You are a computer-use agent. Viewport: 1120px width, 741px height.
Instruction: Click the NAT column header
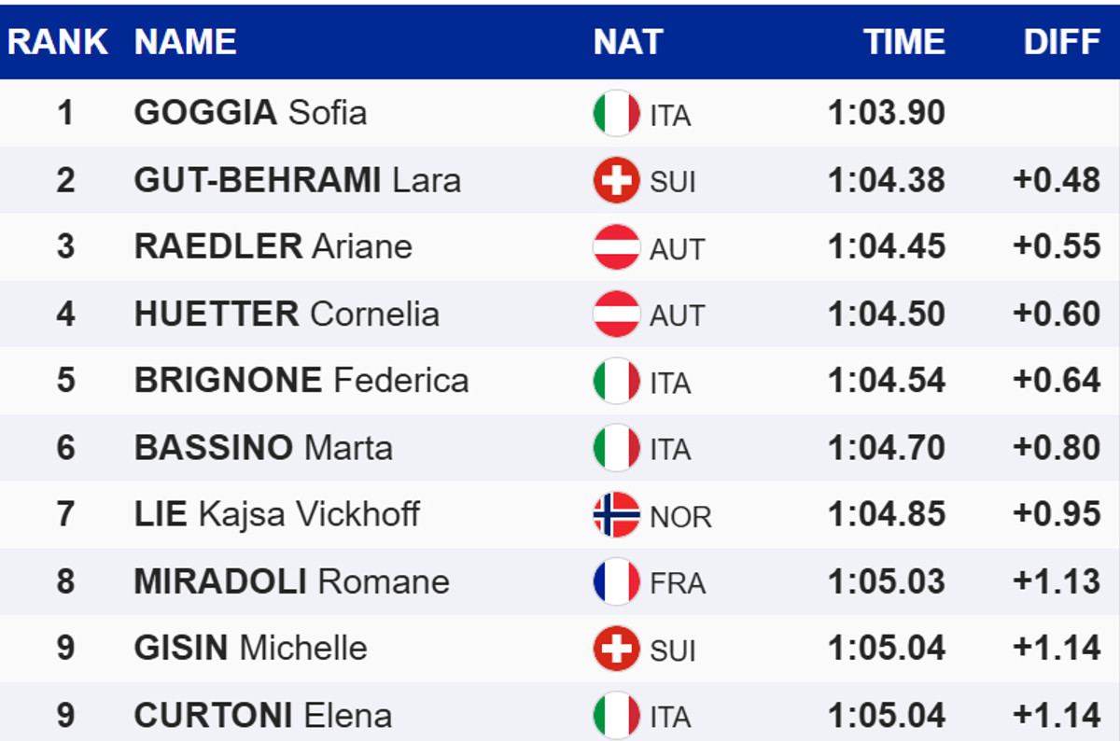[627, 42]
